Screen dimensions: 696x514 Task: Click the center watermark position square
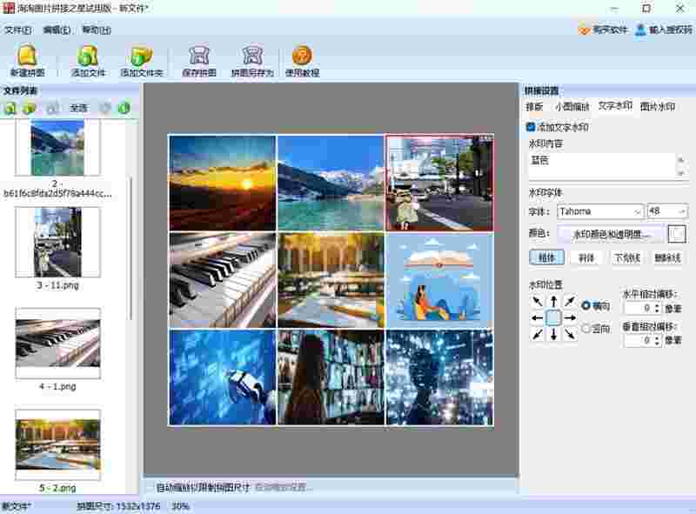(x=553, y=318)
